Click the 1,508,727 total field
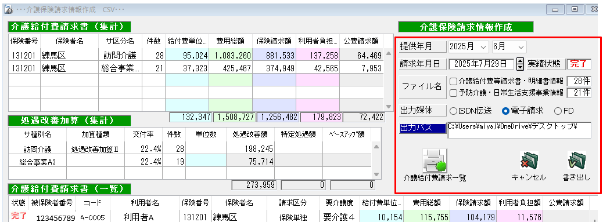Image resolution: width=603 pixels, height=222 pixels. click(x=234, y=117)
